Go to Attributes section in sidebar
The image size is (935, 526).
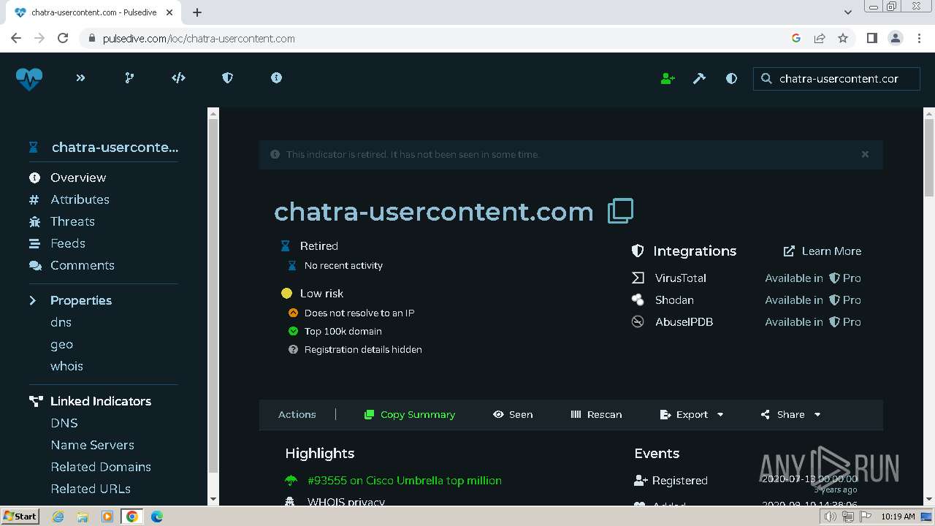point(80,199)
